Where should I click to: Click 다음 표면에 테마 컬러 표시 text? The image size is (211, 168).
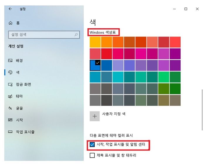(x=111, y=135)
